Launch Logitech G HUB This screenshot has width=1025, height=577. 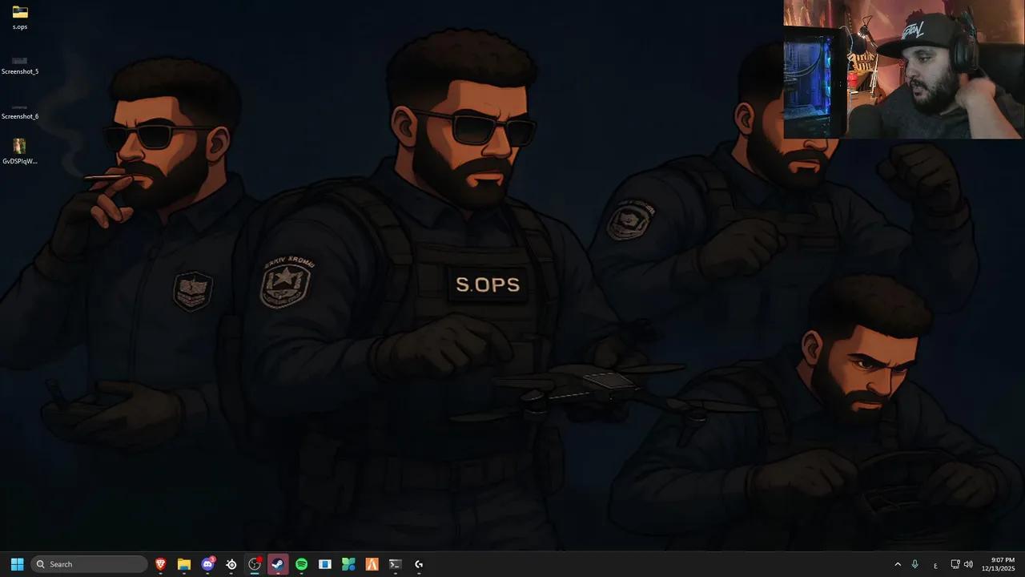pos(419,564)
